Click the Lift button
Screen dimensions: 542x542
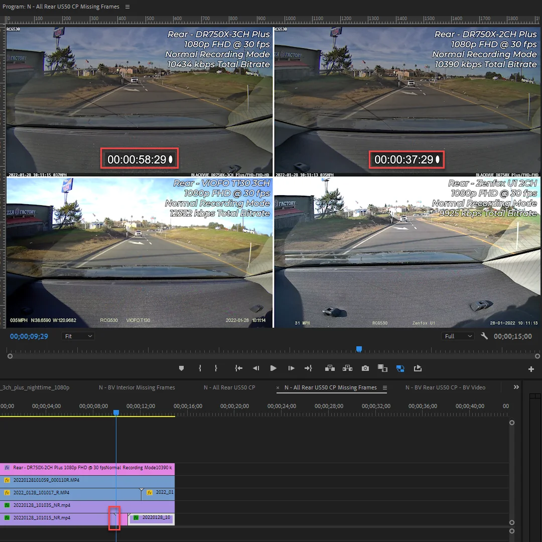(330, 368)
